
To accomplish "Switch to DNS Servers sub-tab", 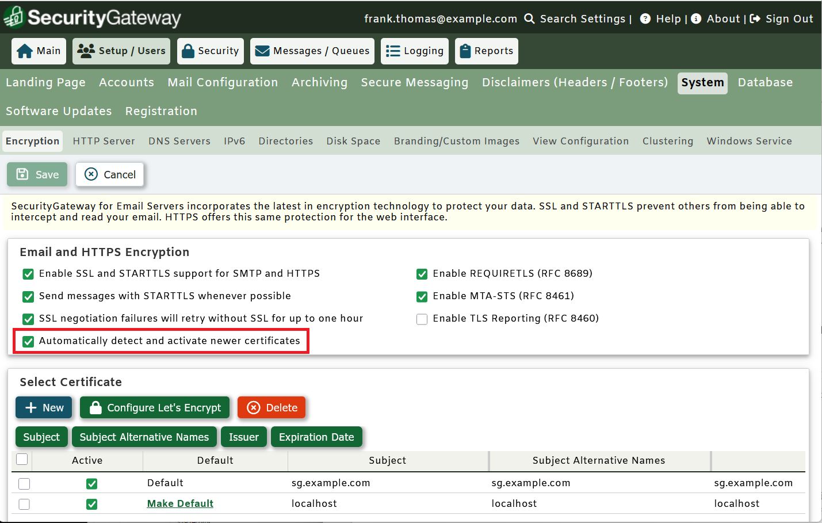I will [x=179, y=142].
